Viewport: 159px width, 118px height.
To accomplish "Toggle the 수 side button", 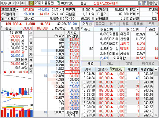I will 31,33.
